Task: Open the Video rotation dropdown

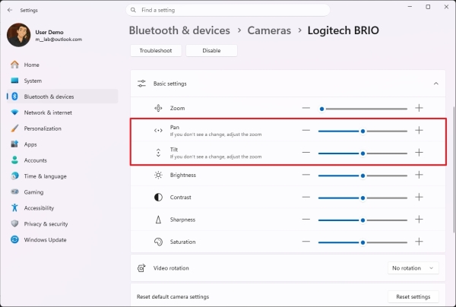Action: [413, 268]
